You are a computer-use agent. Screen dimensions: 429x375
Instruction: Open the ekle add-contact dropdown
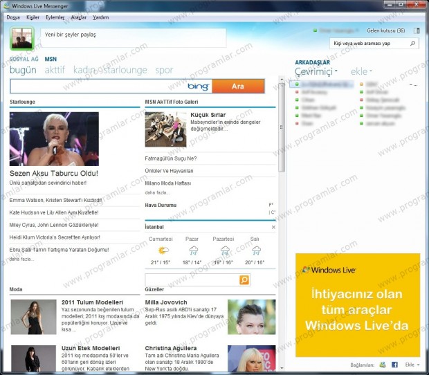point(361,72)
